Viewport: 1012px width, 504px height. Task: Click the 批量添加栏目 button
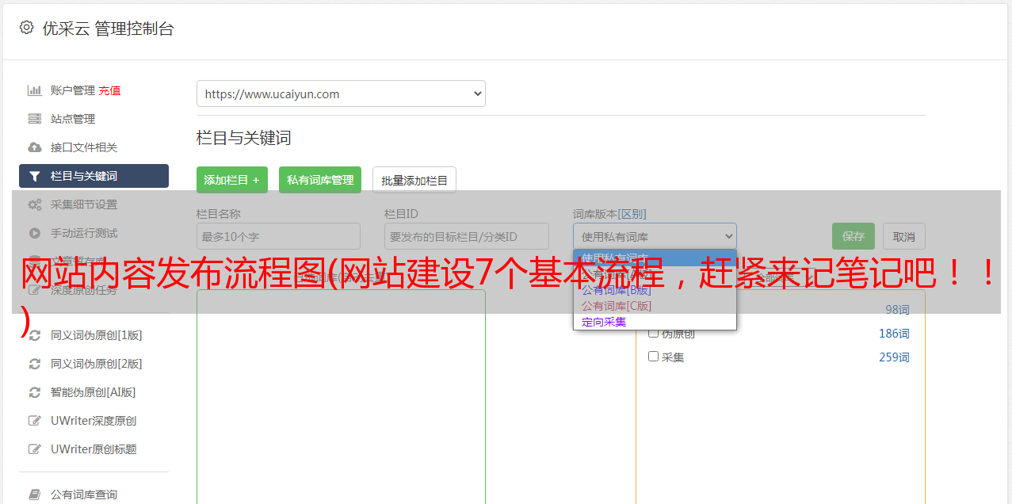point(414,180)
